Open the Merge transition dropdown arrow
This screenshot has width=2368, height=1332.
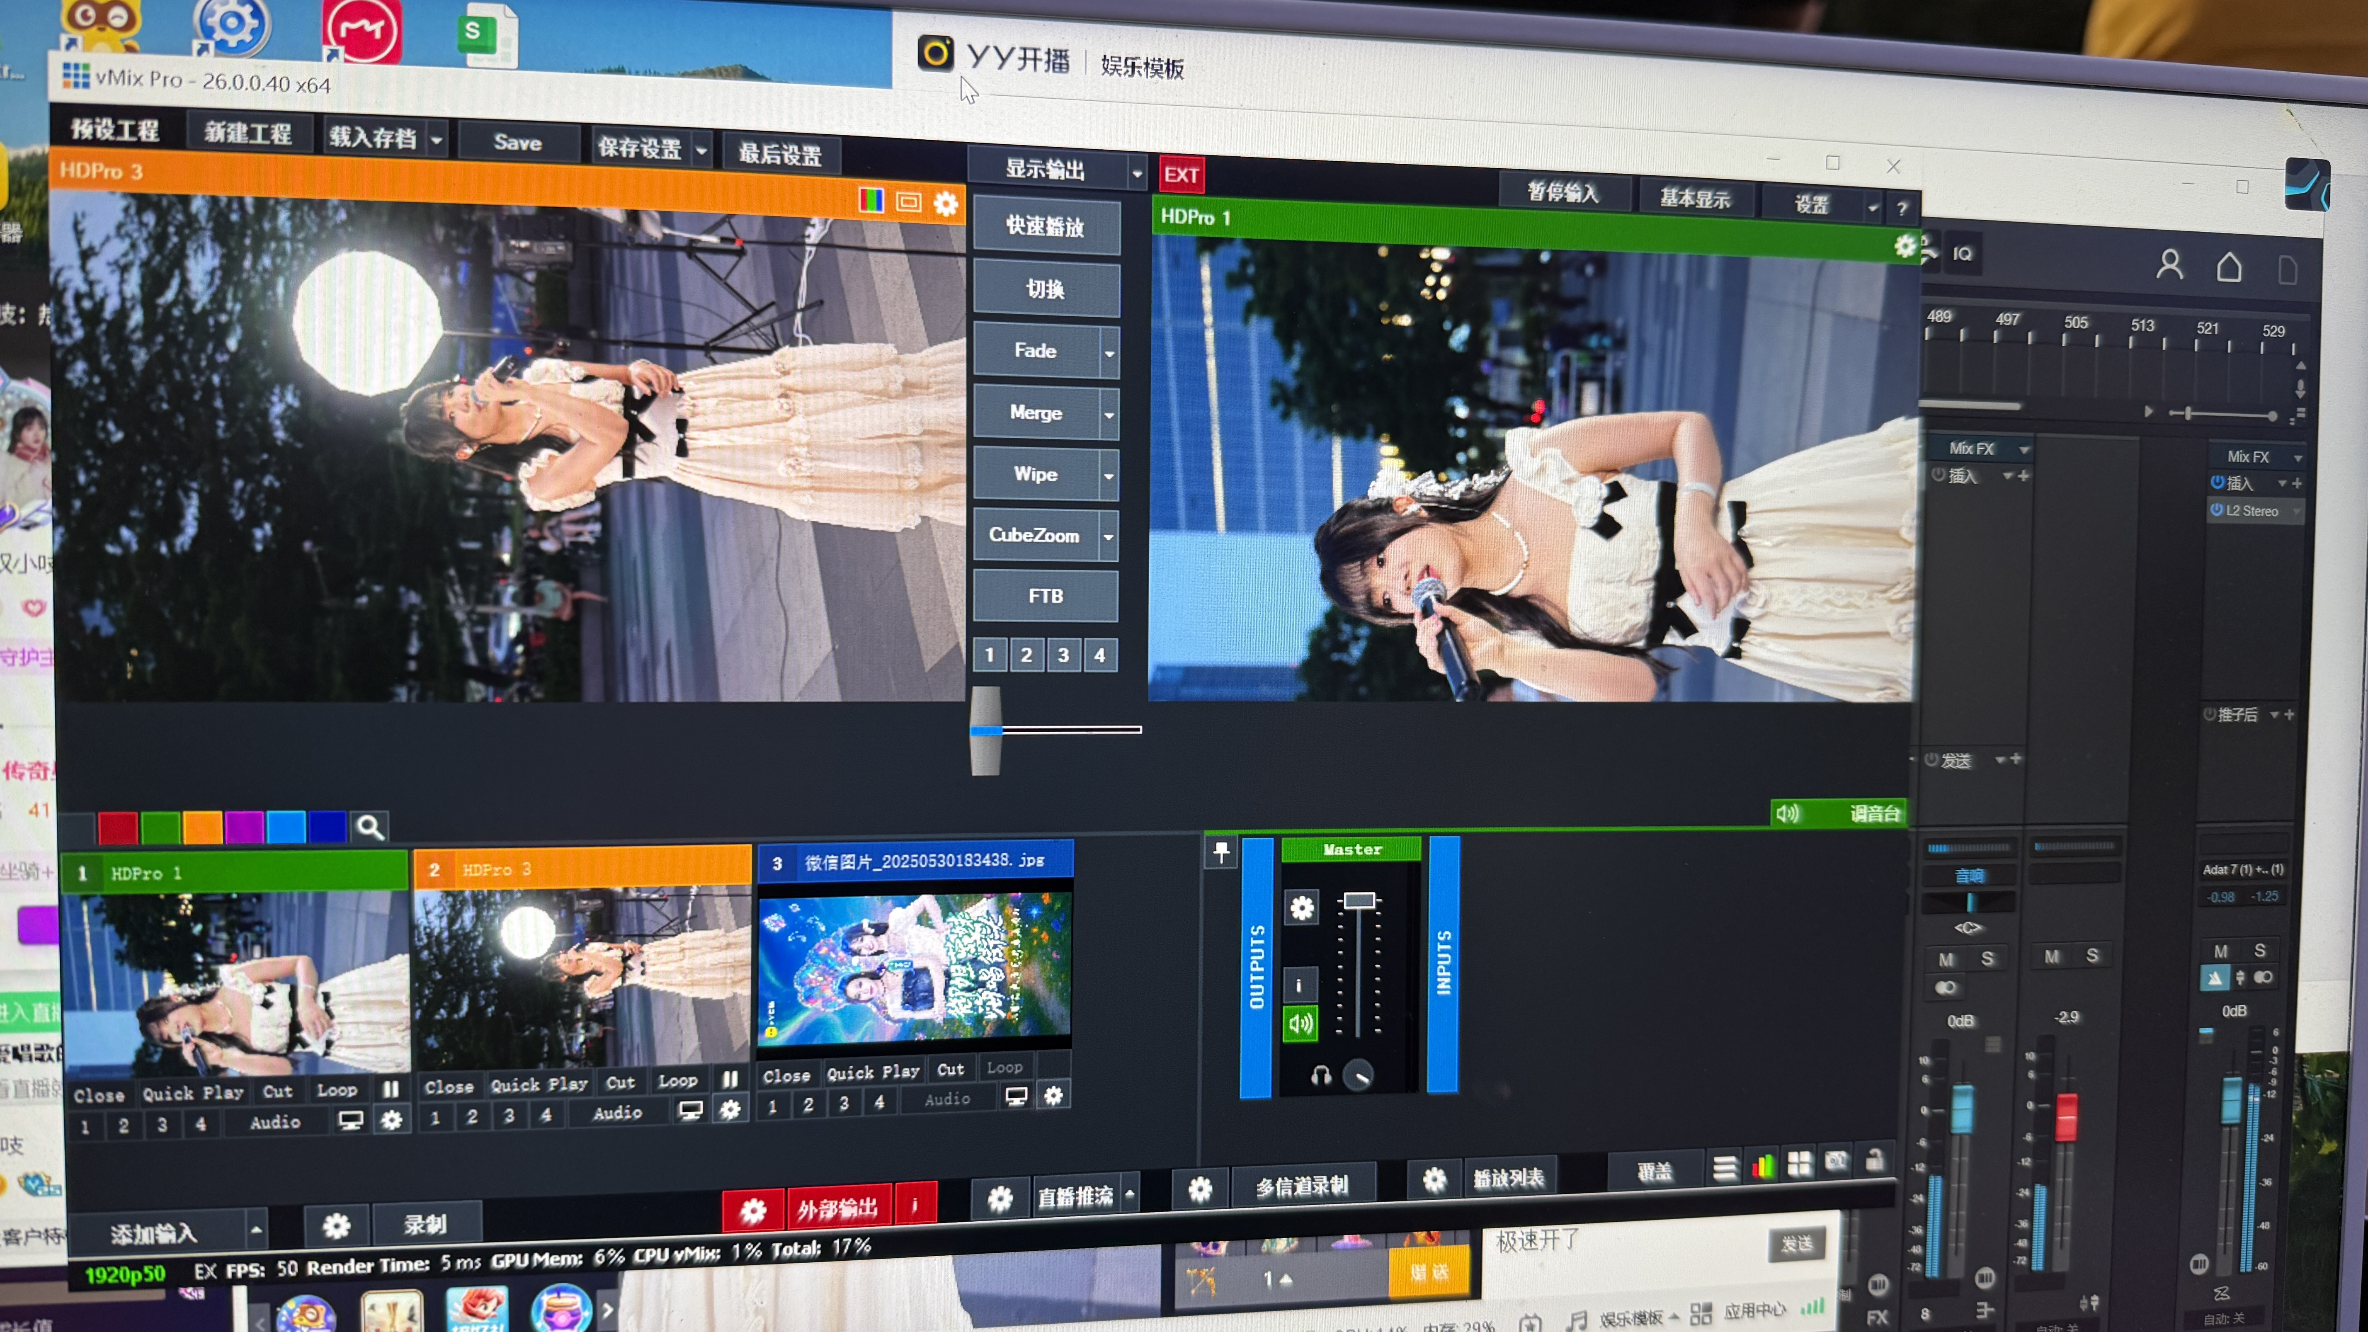[x=1109, y=415]
